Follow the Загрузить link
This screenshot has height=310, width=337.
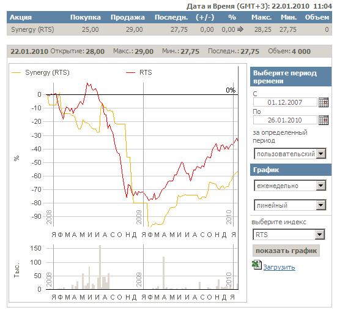pos(279,267)
